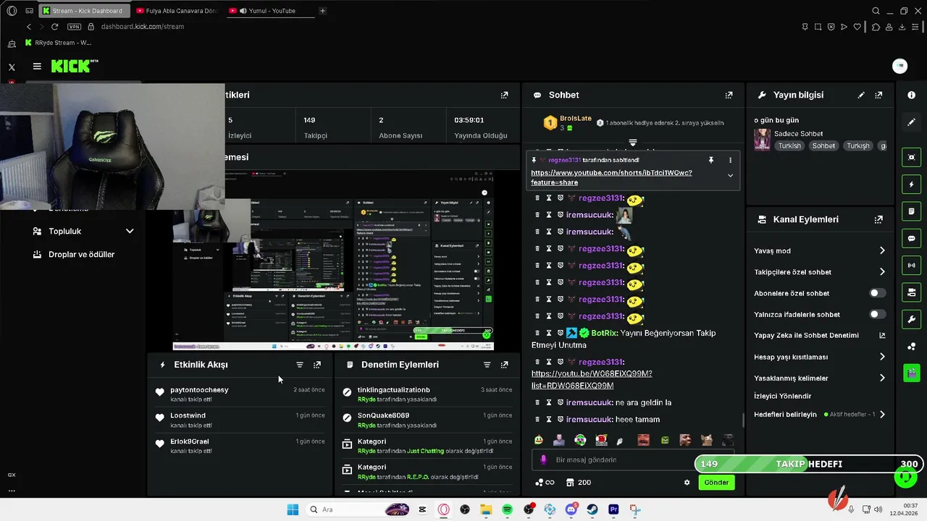The width and height of the screenshot is (927, 521).
Task: Open pinned YouTube shorts link
Action: [611, 178]
